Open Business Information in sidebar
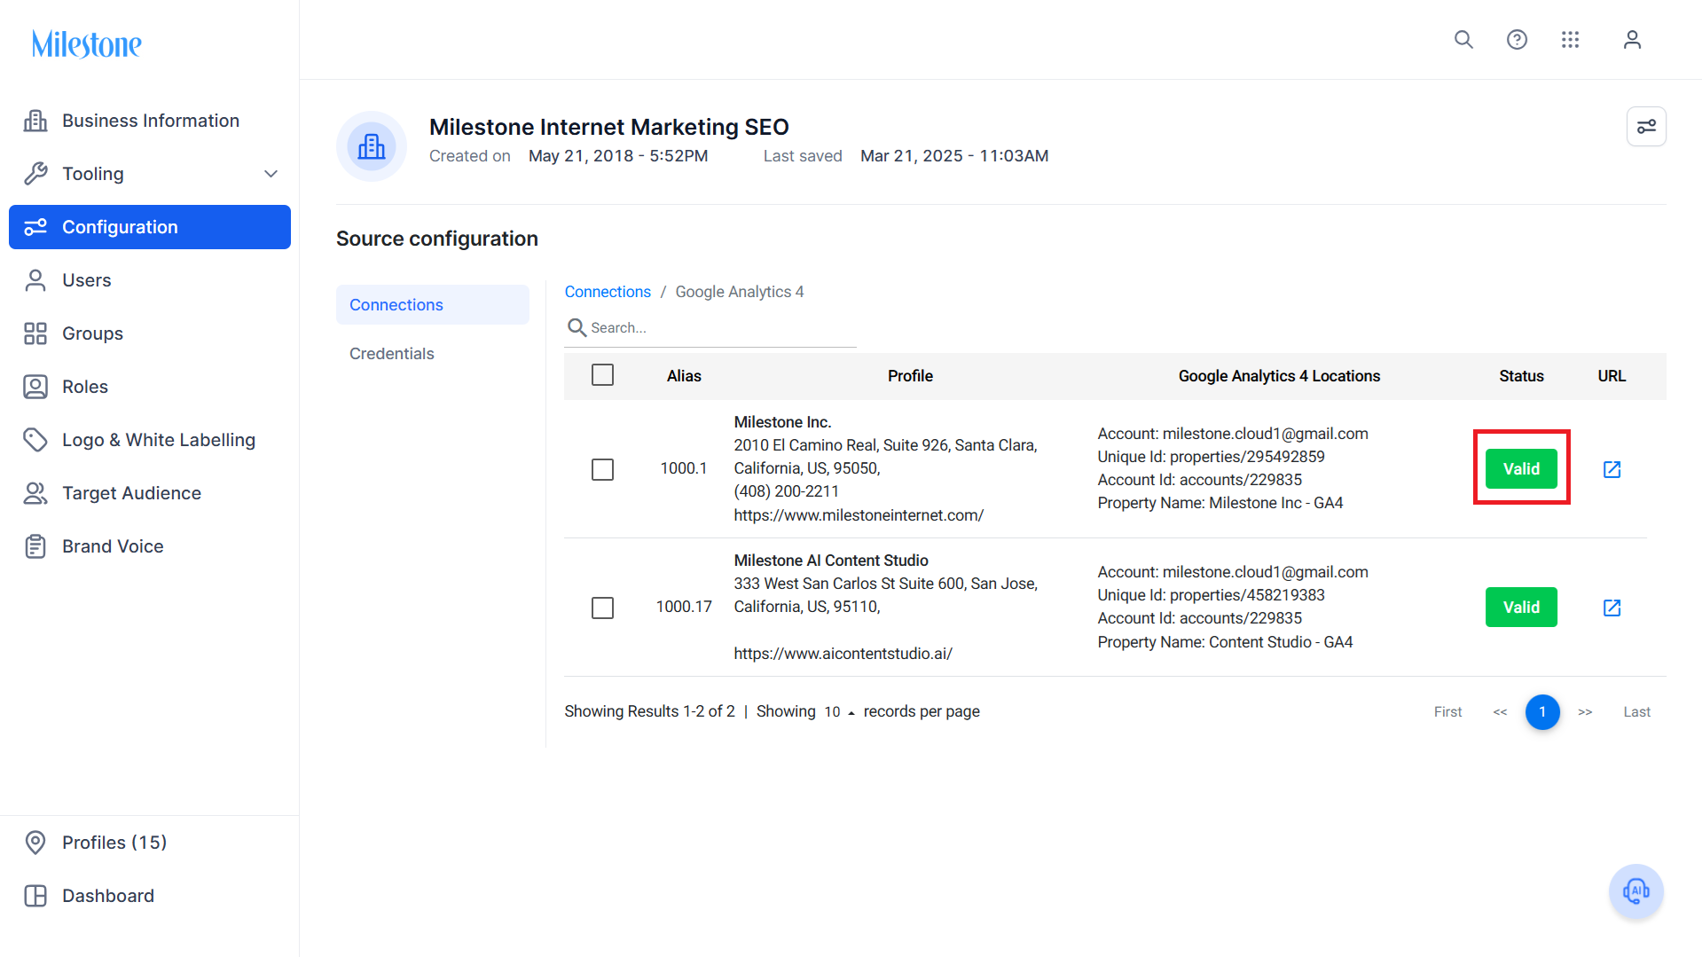This screenshot has width=1702, height=957. click(x=150, y=121)
